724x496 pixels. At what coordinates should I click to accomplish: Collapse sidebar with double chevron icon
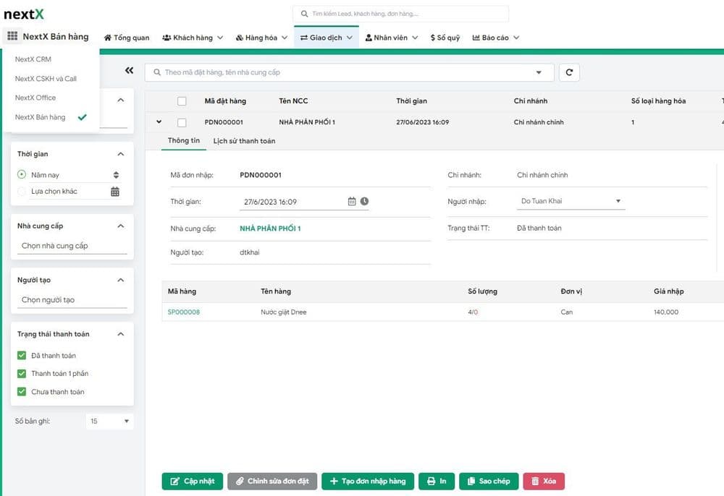(129, 71)
